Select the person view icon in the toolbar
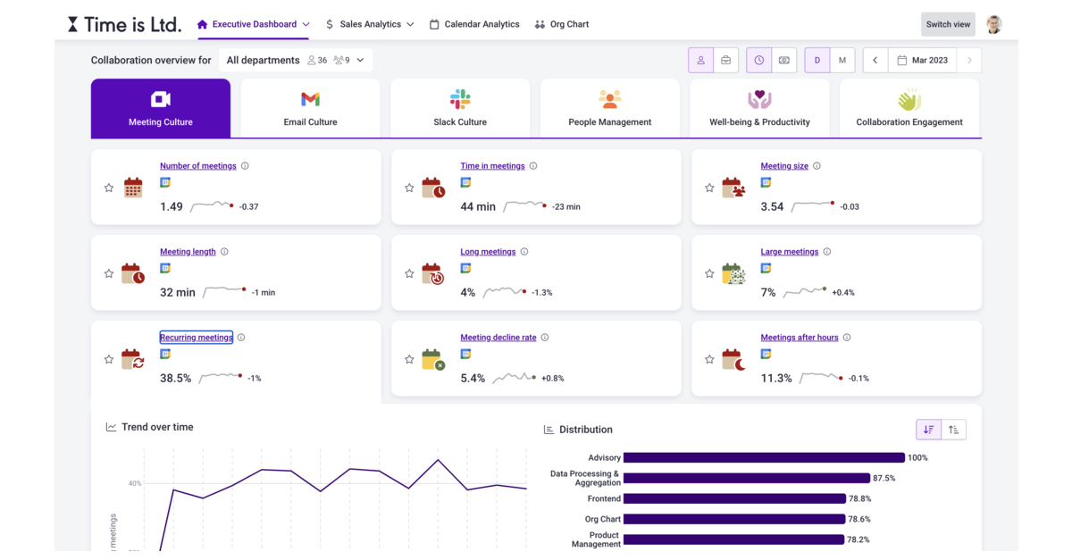 (x=700, y=60)
